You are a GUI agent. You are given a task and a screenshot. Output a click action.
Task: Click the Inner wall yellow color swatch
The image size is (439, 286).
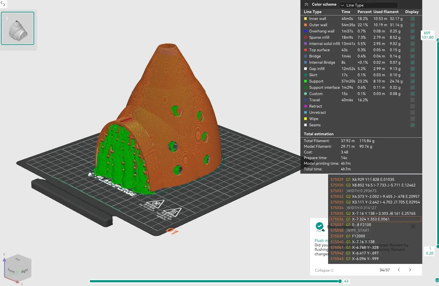tap(305, 18)
